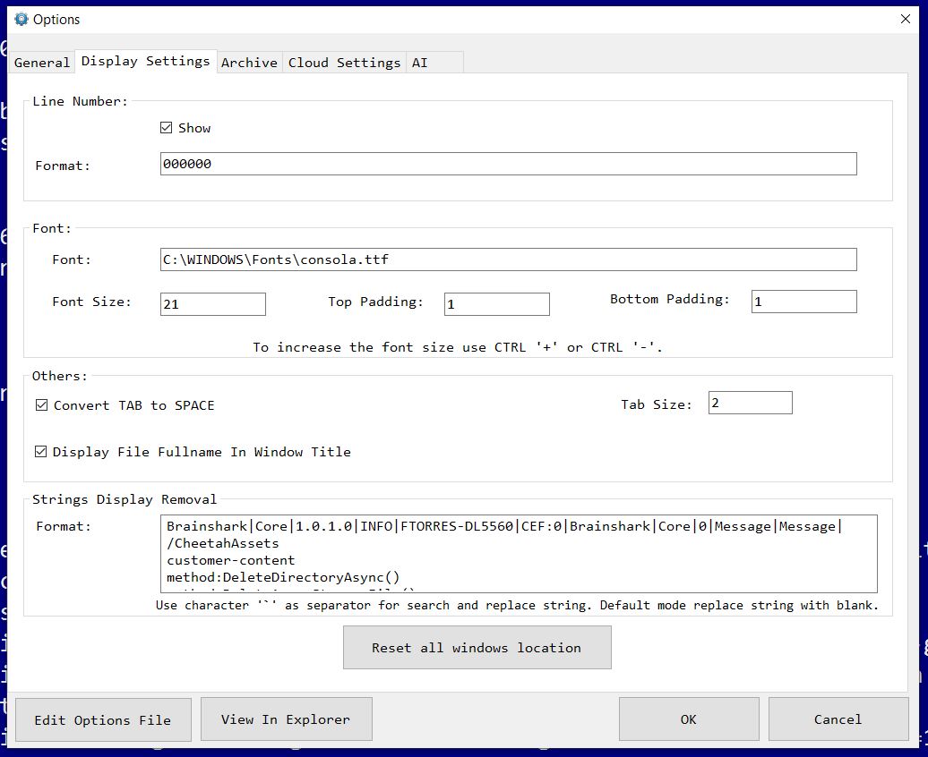The width and height of the screenshot is (928, 757).
Task: Click the CTRL '+' font size hint text
Action: (x=458, y=347)
